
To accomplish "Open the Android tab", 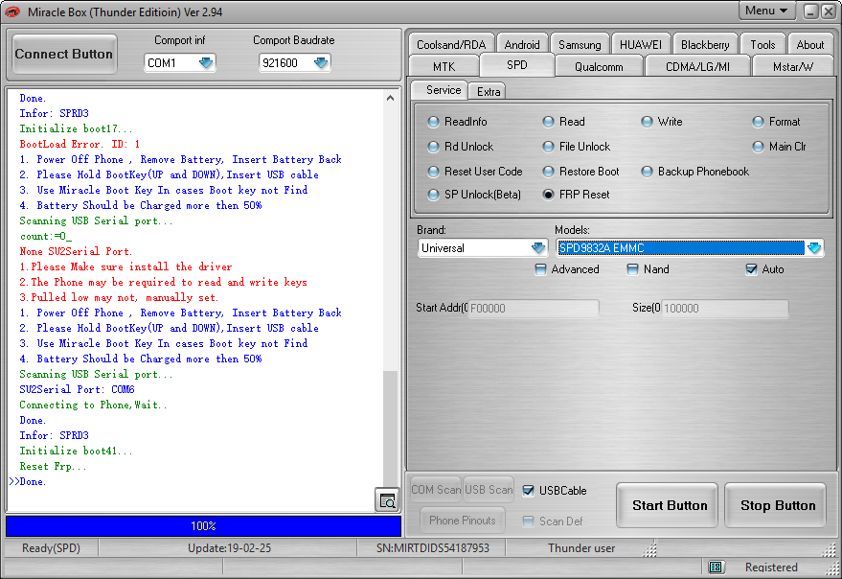I will [522, 45].
